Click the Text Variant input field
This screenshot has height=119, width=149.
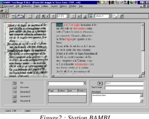[124, 88]
